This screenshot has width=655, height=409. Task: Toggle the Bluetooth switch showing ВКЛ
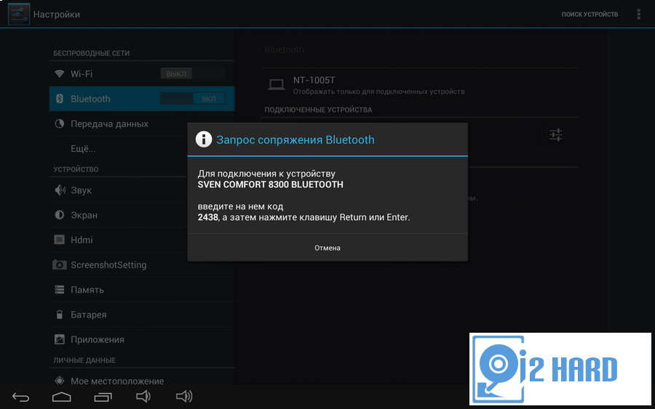click(193, 99)
